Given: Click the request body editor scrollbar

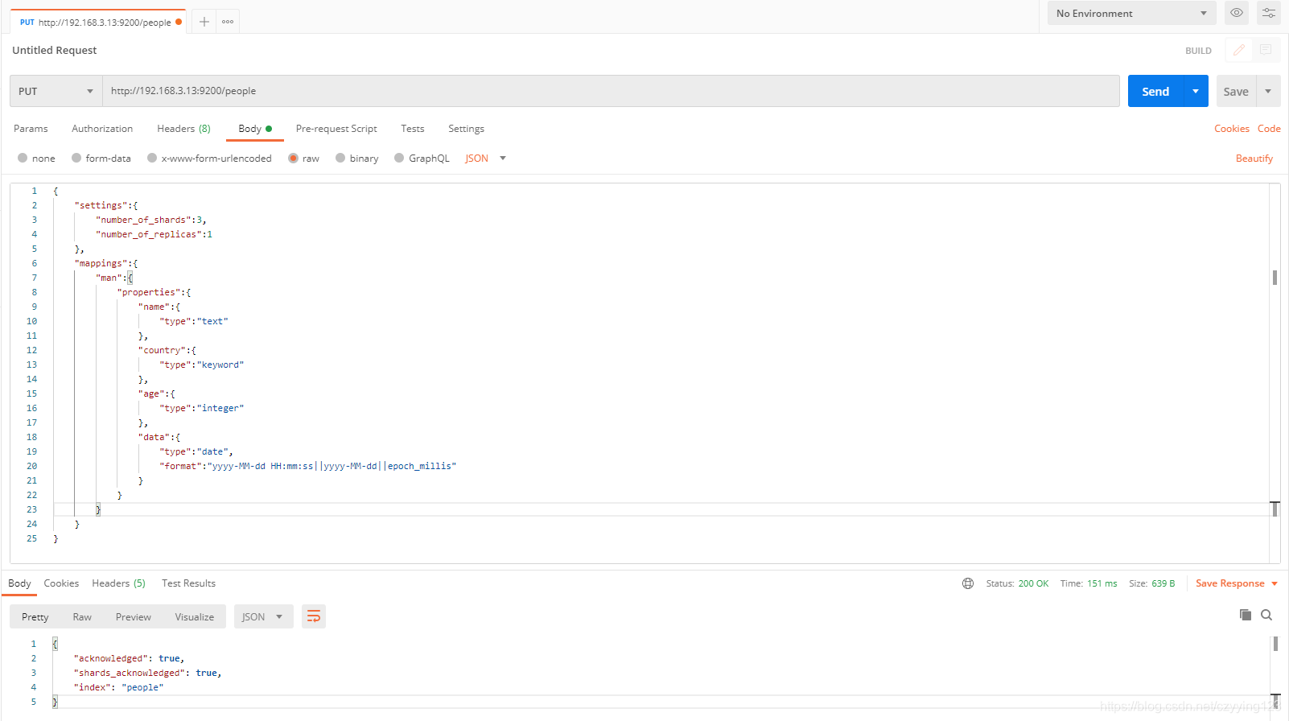Looking at the screenshot, I should pyautogui.click(x=1275, y=278).
